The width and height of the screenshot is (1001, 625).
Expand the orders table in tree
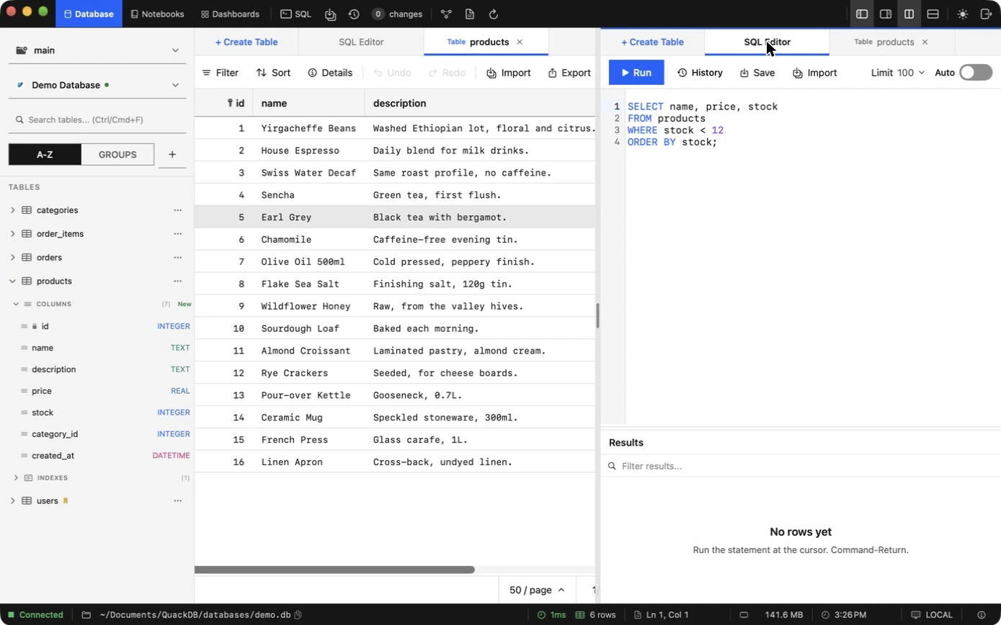tap(12, 257)
